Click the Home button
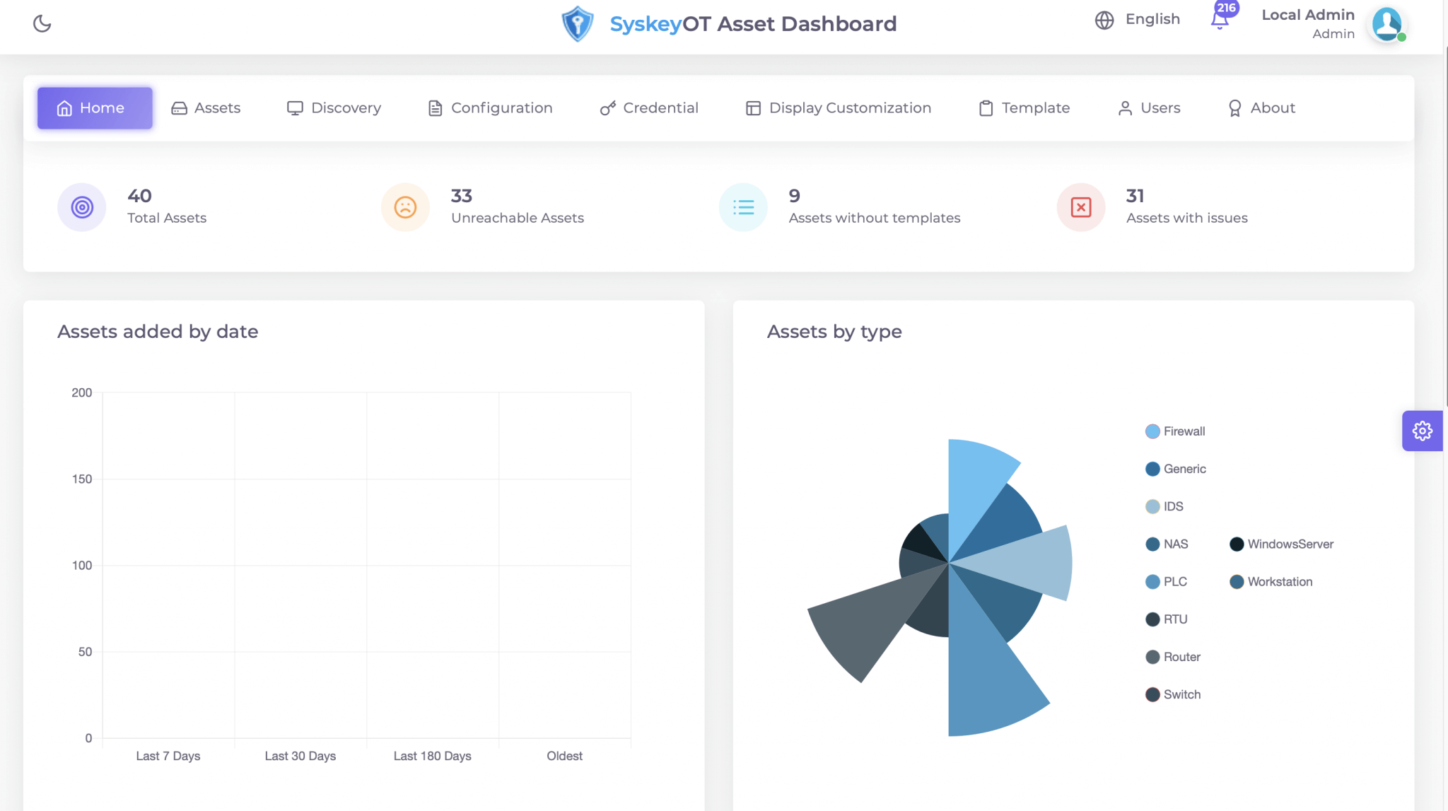The height and width of the screenshot is (811, 1448). (x=94, y=107)
